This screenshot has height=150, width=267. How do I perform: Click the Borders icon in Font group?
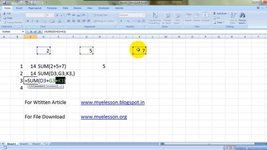pos(45,21)
